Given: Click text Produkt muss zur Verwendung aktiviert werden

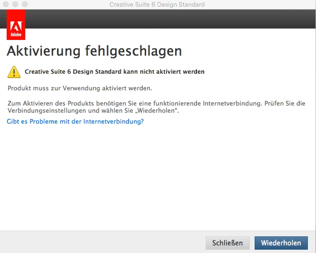Looking at the screenshot, I should tap(80, 88).
